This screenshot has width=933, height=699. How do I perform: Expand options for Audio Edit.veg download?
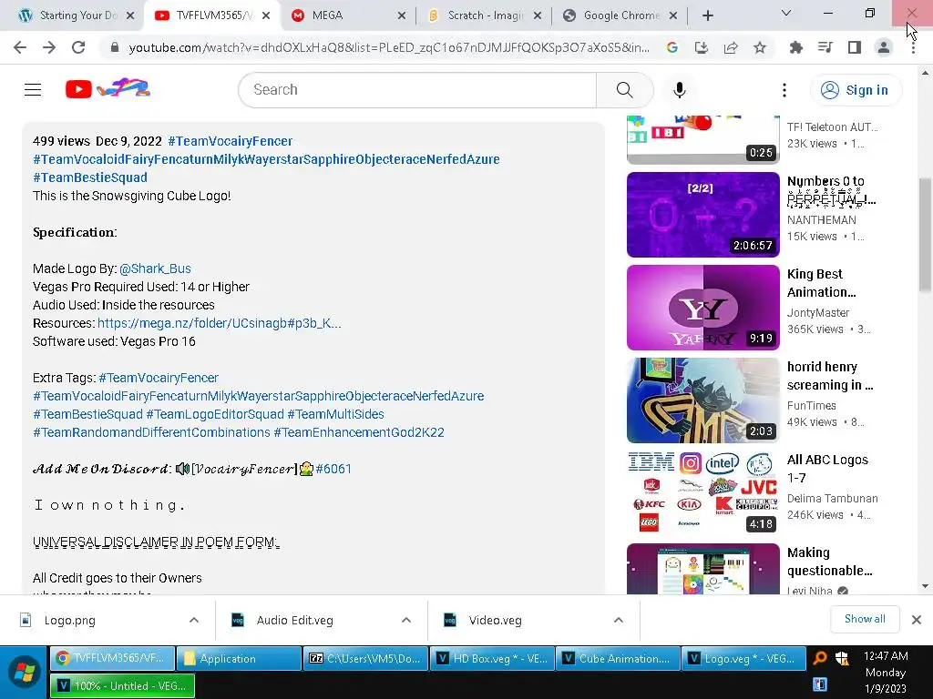coord(406,620)
